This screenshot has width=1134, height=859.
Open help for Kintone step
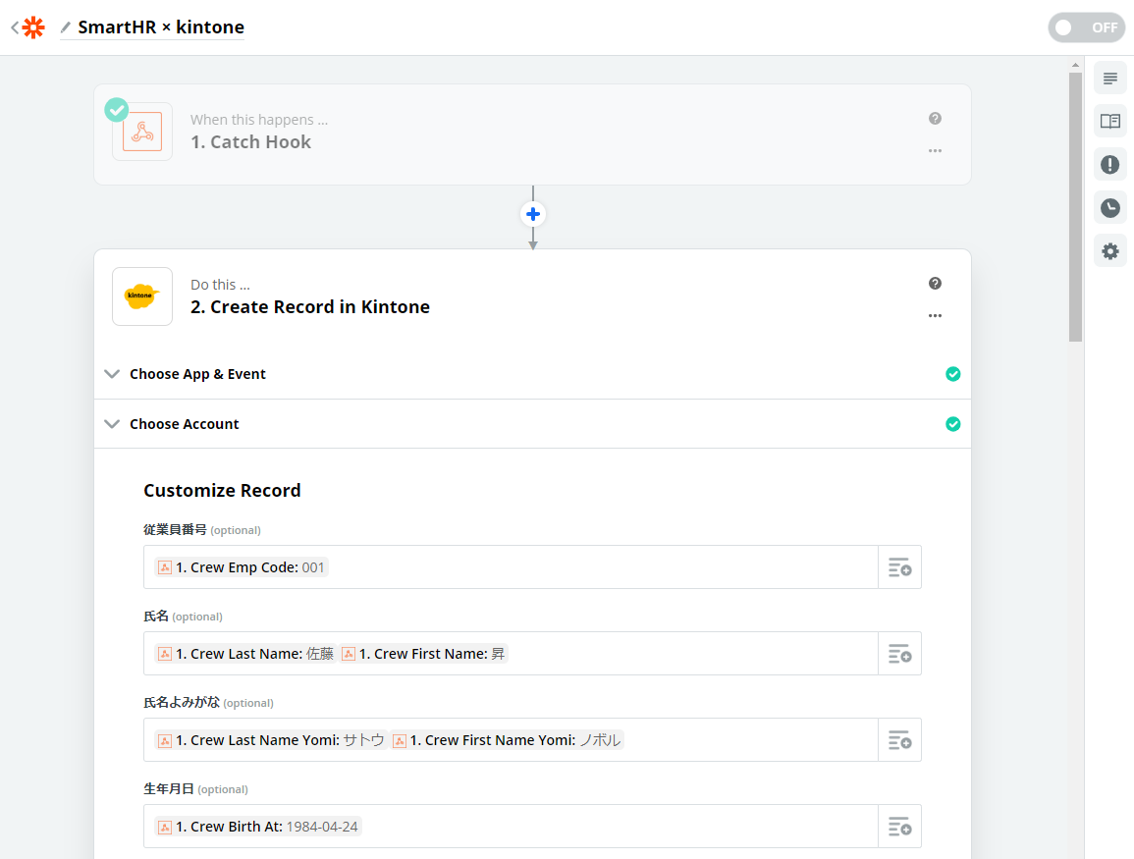pos(935,284)
